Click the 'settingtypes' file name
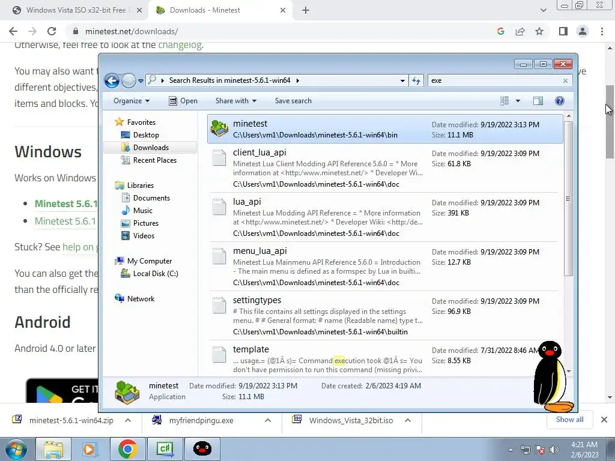Viewport: 615px width, 461px height. [x=257, y=300]
